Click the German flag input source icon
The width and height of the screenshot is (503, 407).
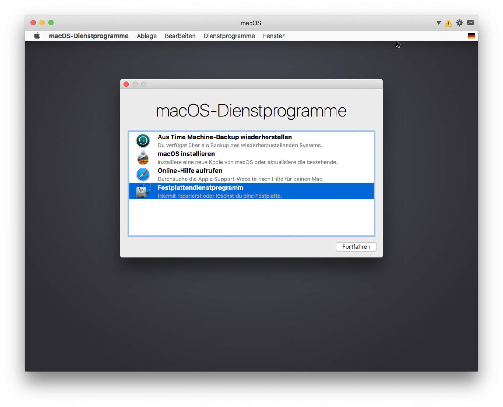coord(471,36)
